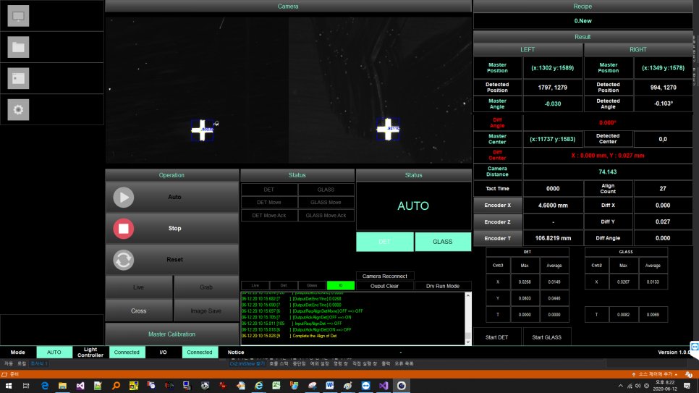Click the Image Save button
699x393 pixels.
206,311
